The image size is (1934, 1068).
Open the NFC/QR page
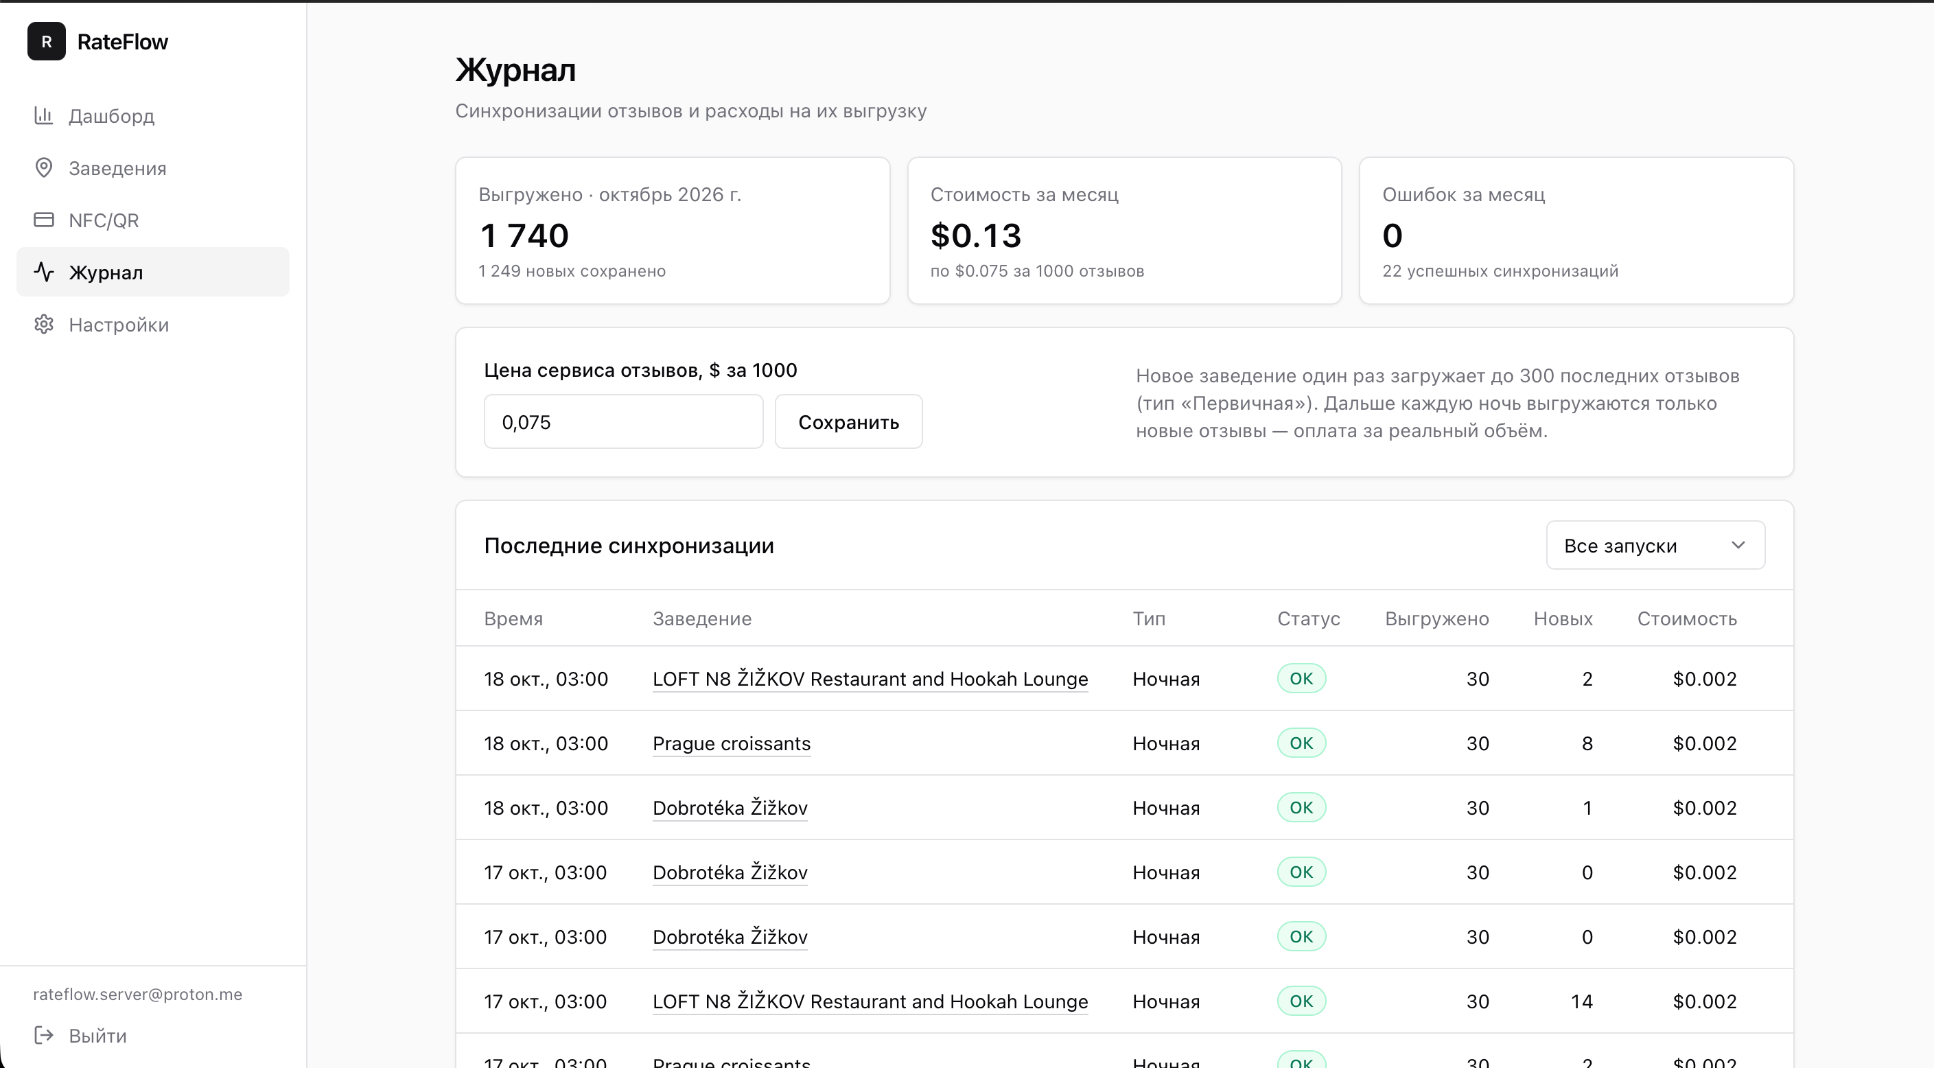[153, 220]
